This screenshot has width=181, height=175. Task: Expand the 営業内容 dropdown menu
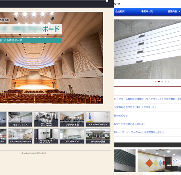pyautogui.click(x=174, y=12)
